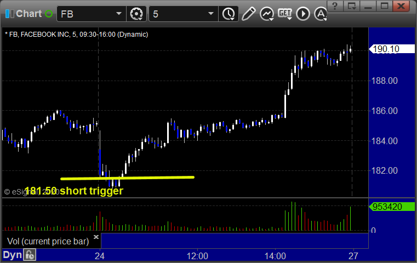The width and height of the screenshot is (417, 263).
Task: Click the 12:00 time axis label
Action: tap(197, 256)
